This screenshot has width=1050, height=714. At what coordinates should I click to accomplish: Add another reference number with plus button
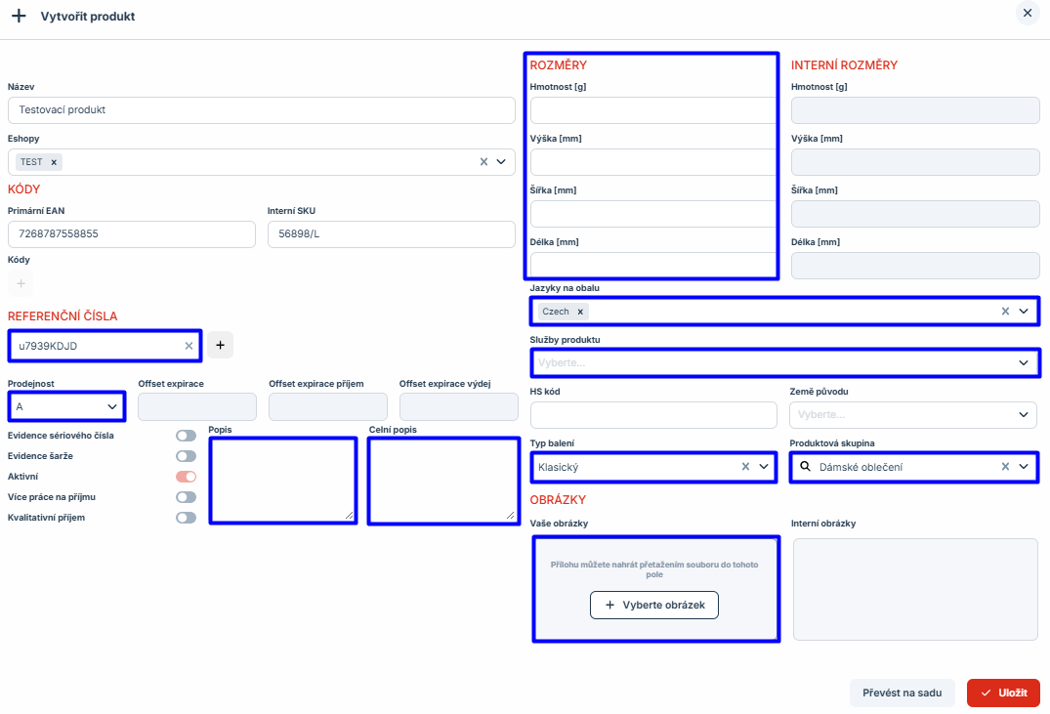tap(220, 345)
